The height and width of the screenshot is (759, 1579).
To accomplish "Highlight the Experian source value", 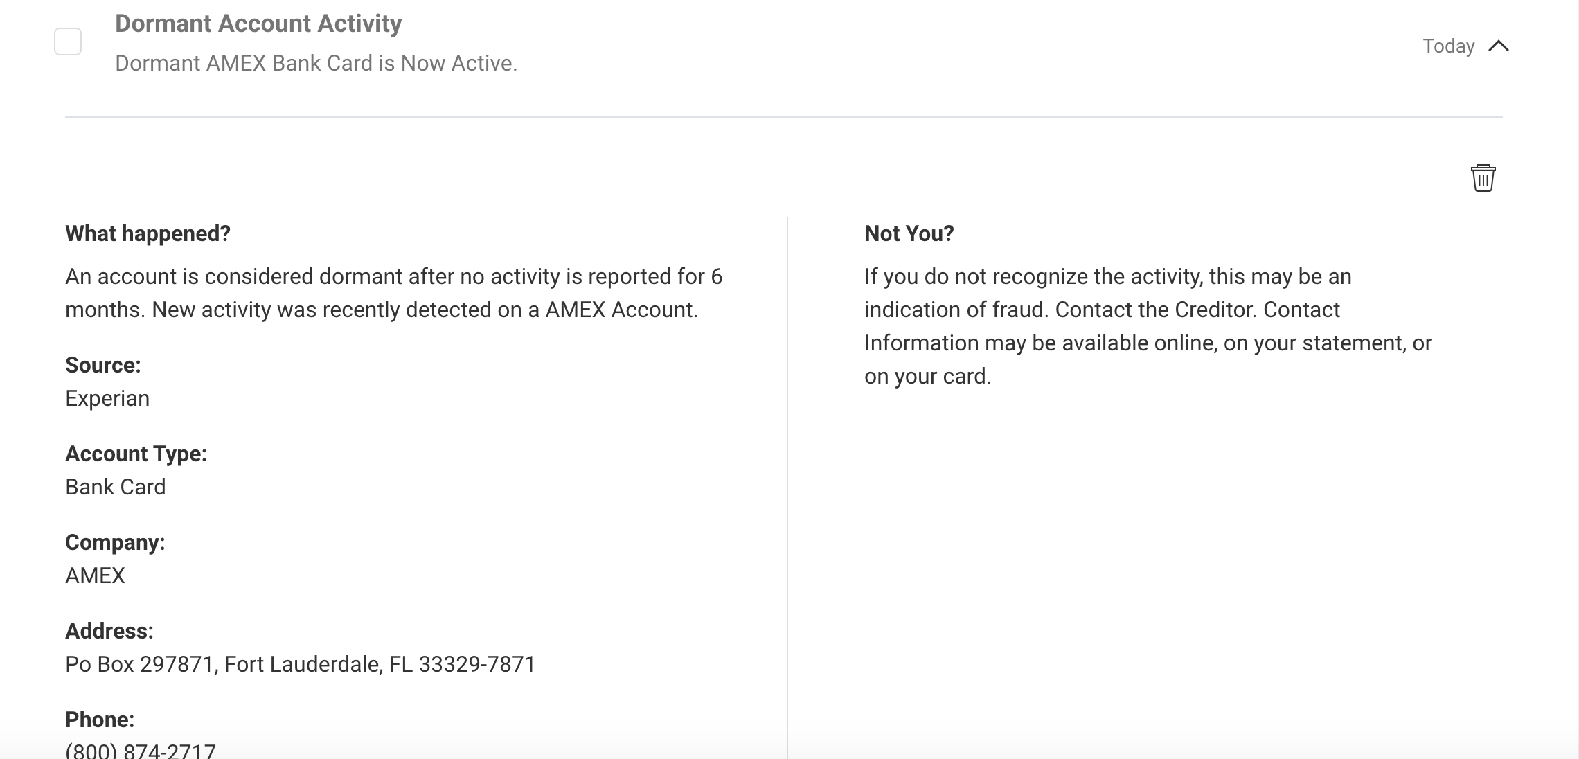I will pyautogui.click(x=107, y=398).
